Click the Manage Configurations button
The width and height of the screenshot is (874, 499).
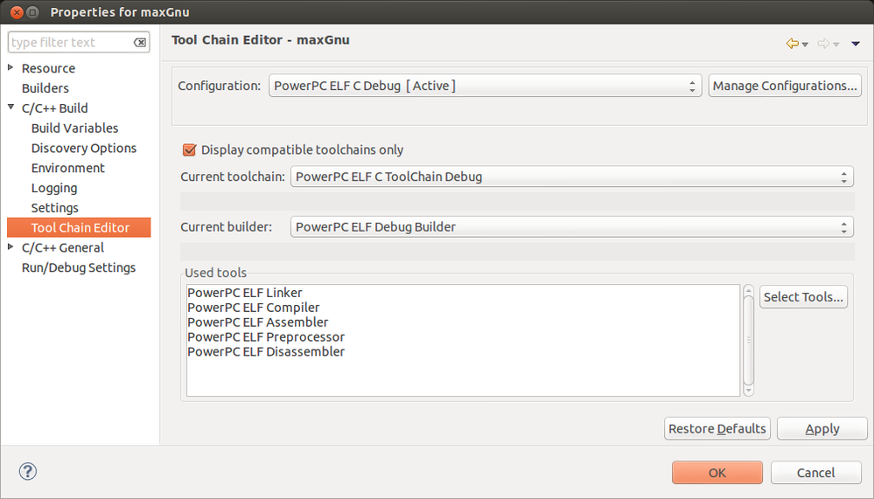click(x=785, y=86)
